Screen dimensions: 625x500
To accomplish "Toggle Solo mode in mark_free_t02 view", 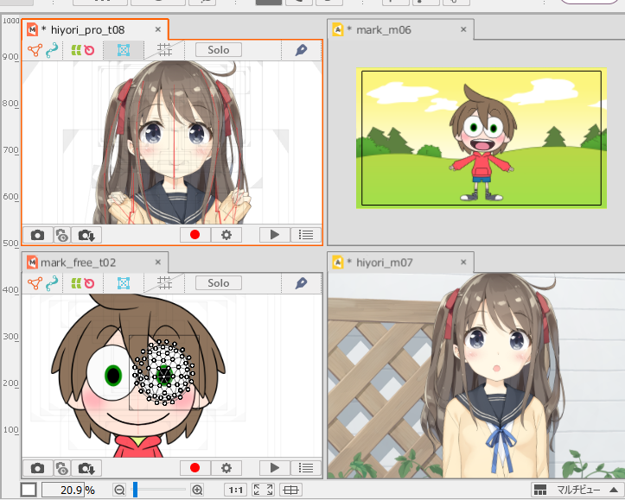I will 218,283.
